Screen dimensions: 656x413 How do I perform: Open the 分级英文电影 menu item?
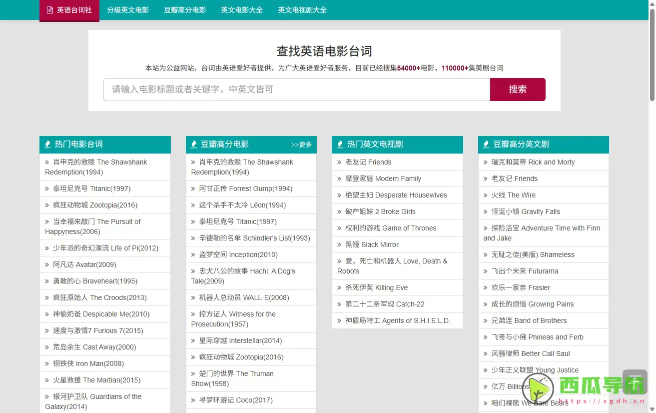pos(128,9)
